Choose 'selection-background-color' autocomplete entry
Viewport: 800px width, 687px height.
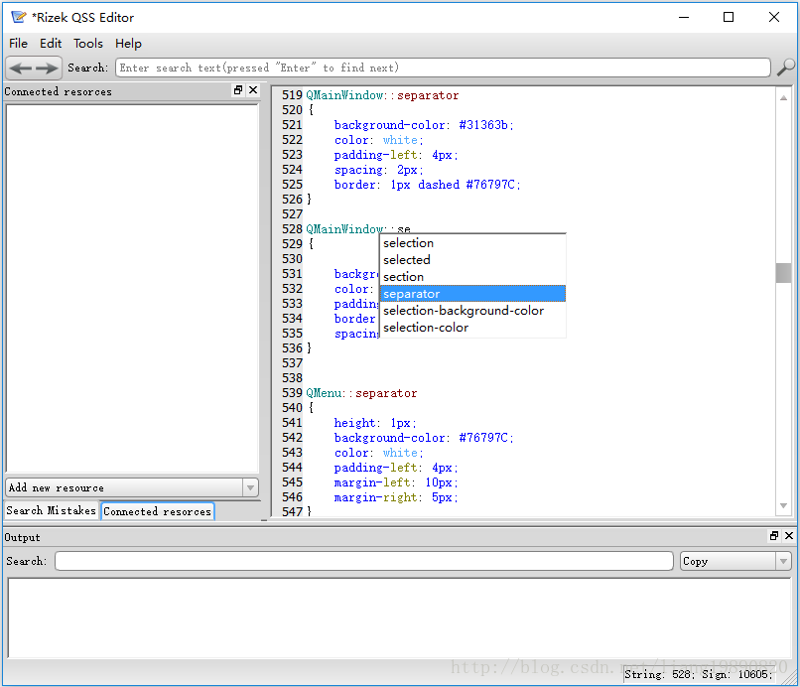pos(472,311)
